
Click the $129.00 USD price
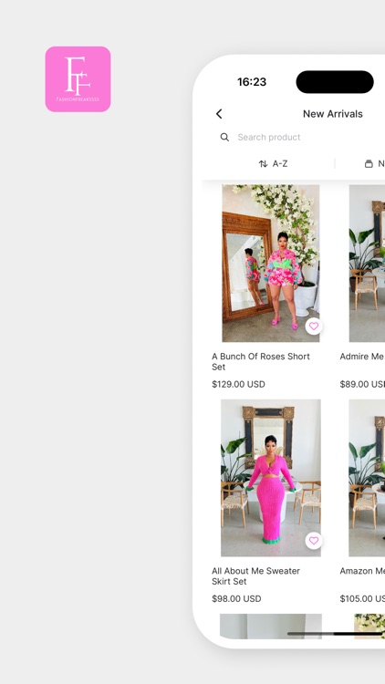(x=238, y=384)
